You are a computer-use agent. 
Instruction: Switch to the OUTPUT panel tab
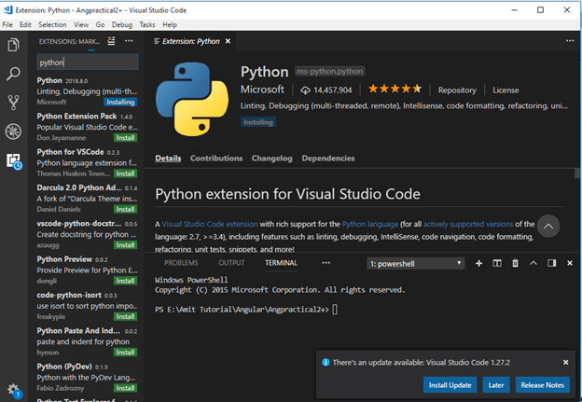point(231,263)
